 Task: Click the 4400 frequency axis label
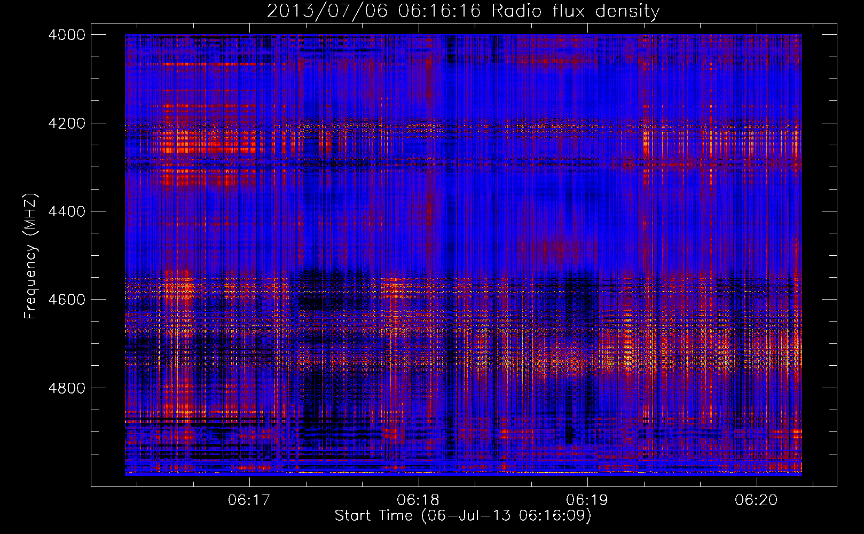tap(67, 211)
